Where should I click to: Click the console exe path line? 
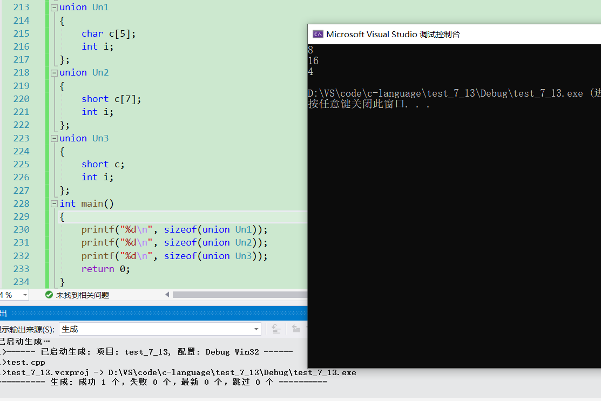(x=454, y=93)
